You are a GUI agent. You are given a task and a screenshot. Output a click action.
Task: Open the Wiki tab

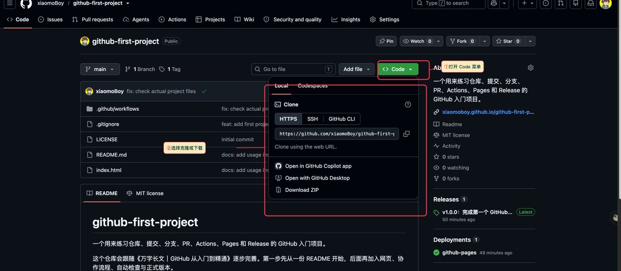[x=244, y=20]
